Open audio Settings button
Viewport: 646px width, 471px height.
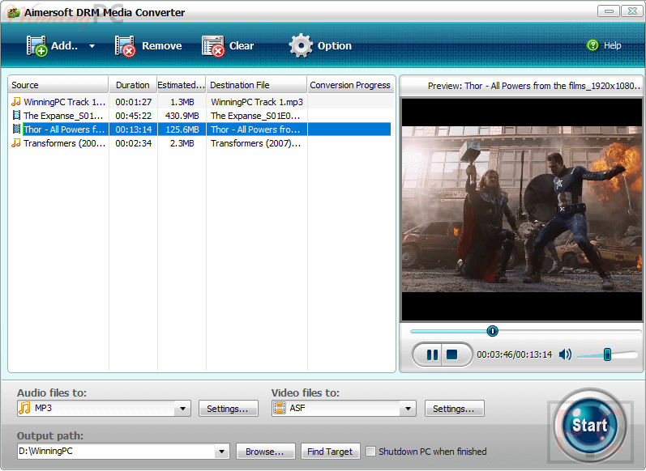click(229, 409)
